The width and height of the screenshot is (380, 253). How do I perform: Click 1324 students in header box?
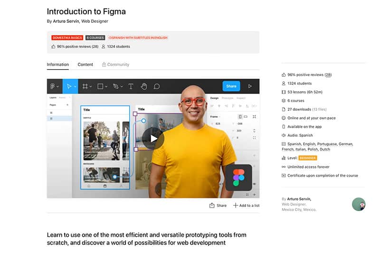(118, 47)
